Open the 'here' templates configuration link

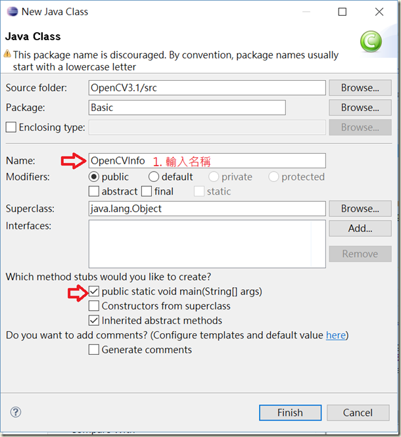click(336, 335)
